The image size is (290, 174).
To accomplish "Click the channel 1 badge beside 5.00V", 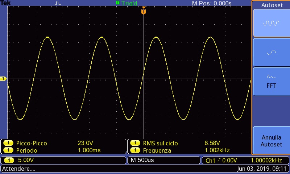I will pos(9,160).
